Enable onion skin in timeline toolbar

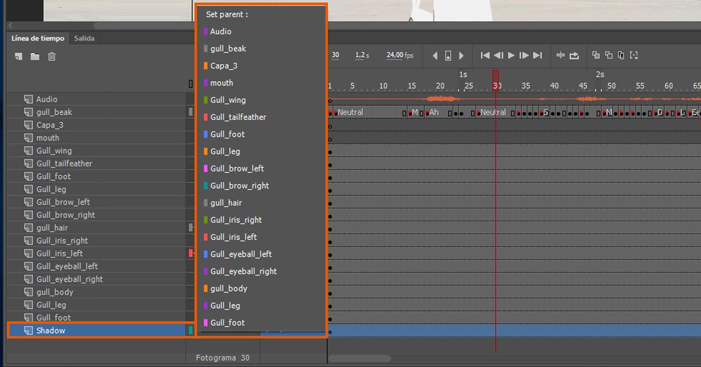coord(596,55)
